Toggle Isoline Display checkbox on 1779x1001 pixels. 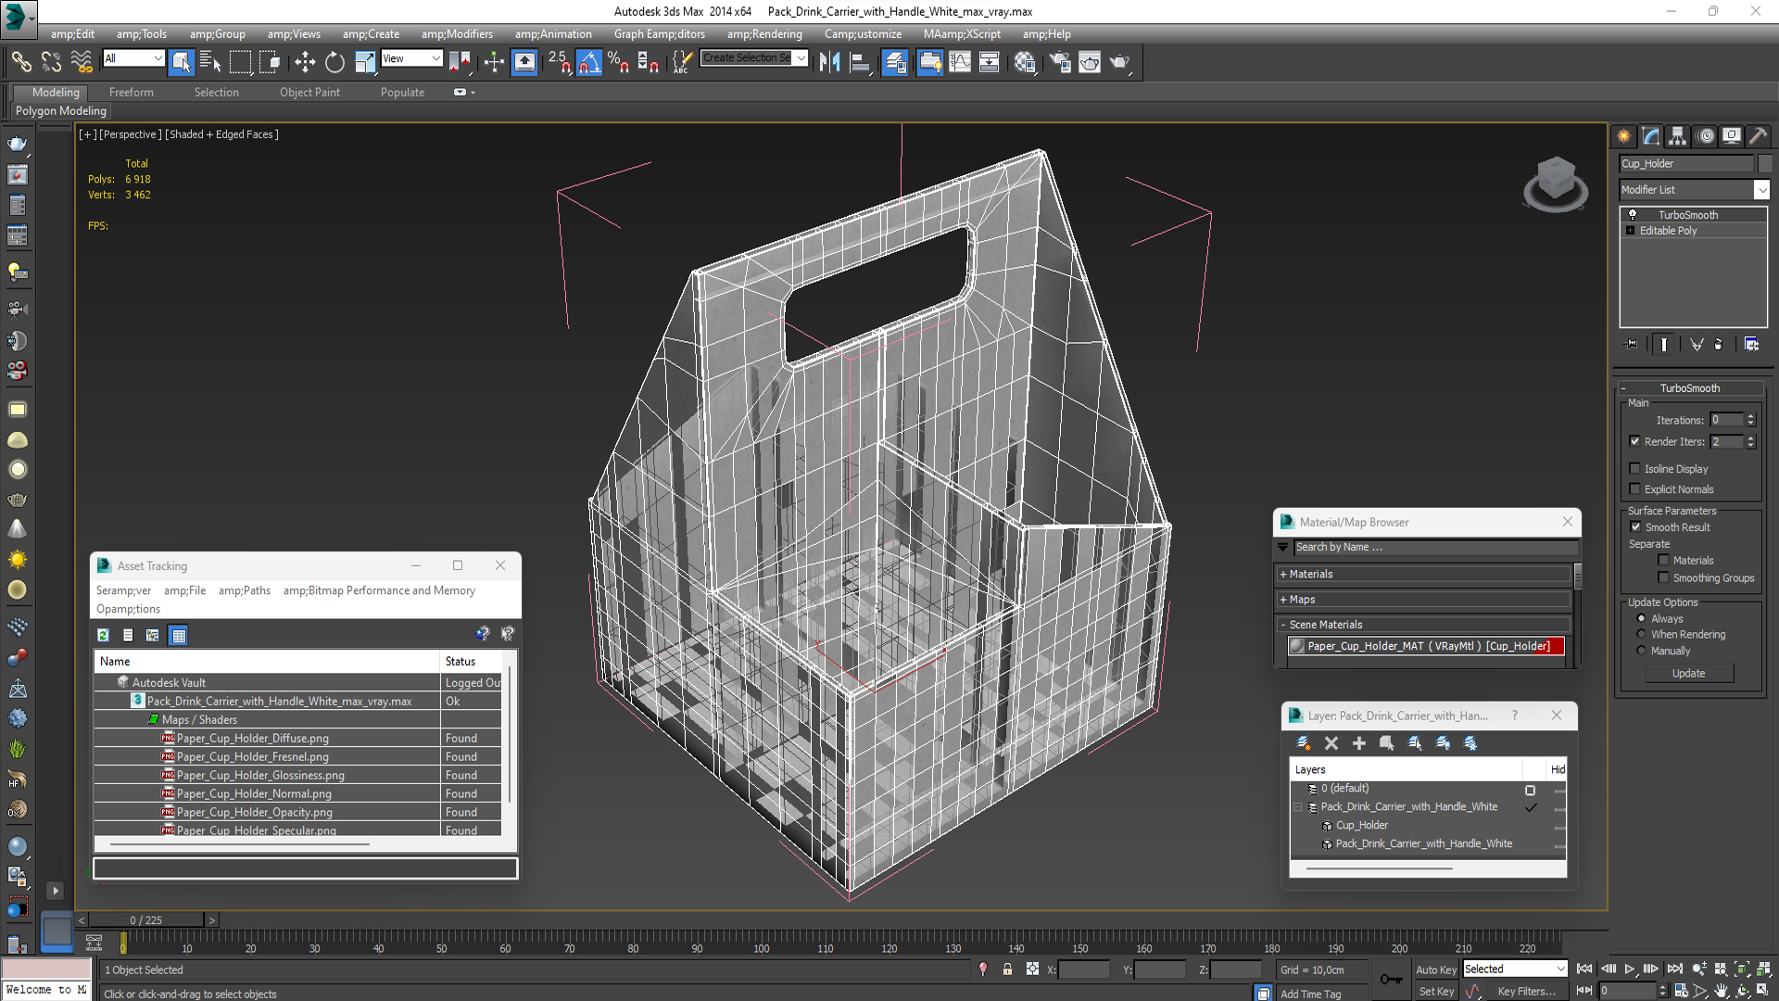[1636, 468]
